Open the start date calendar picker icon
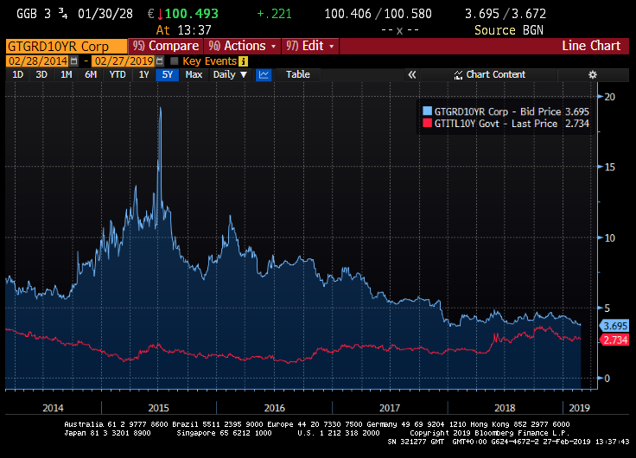636x458 pixels. [x=73, y=61]
